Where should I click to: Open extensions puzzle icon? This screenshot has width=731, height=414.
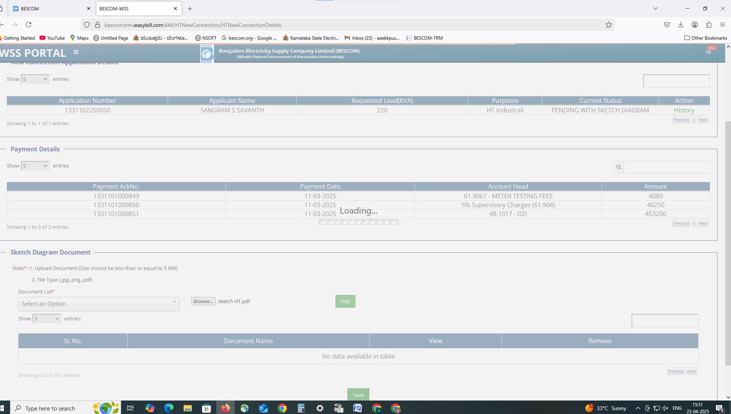709,25
